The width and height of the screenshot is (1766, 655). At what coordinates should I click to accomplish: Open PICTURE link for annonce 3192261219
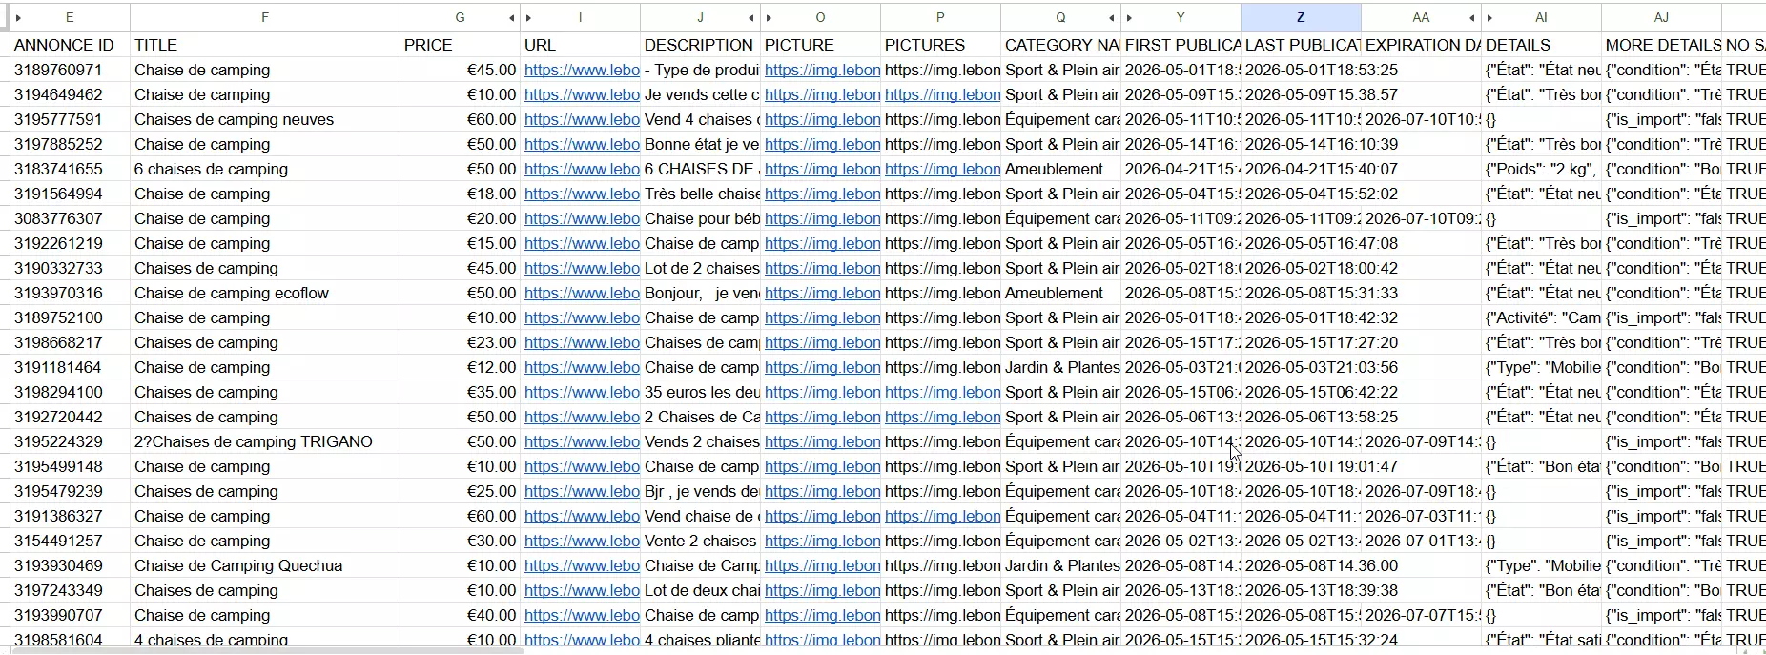pyautogui.click(x=822, y=243)
